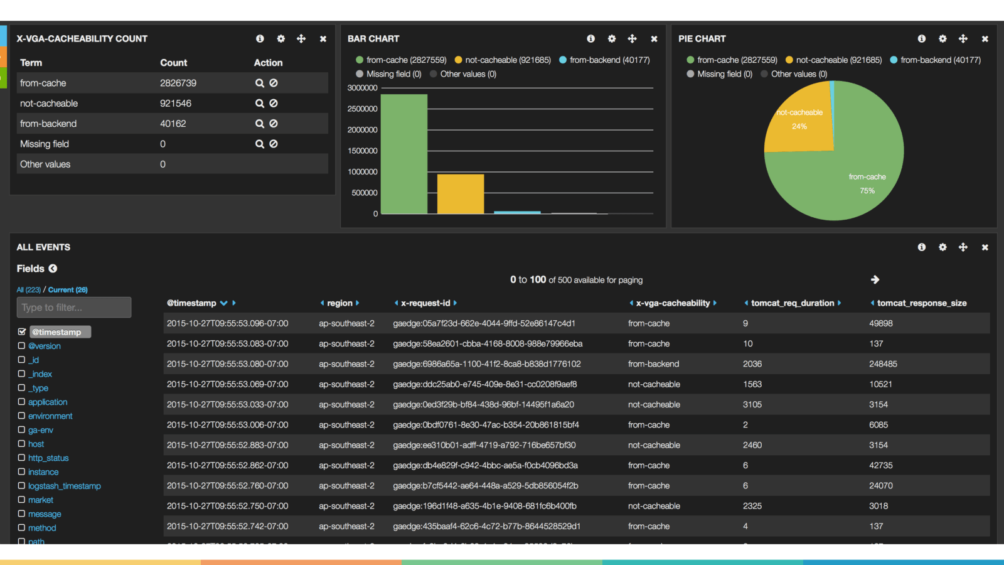Uncheck the @timestamp field
1004x565 pixels.
22,331
